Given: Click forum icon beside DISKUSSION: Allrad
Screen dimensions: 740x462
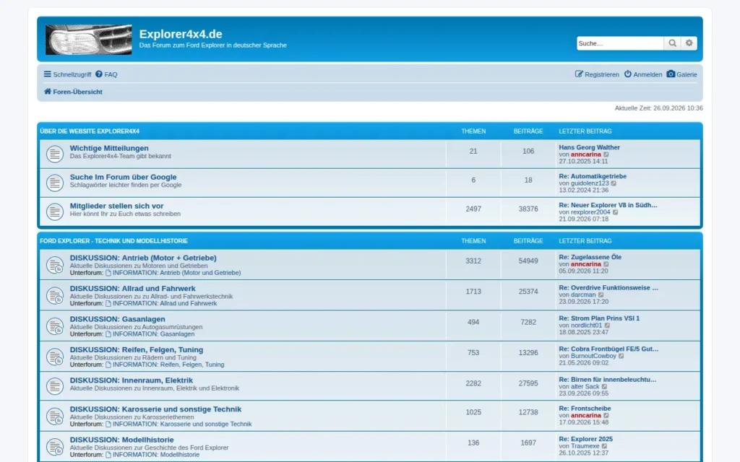Looking at the screenshot, I should tap(55, 295).
